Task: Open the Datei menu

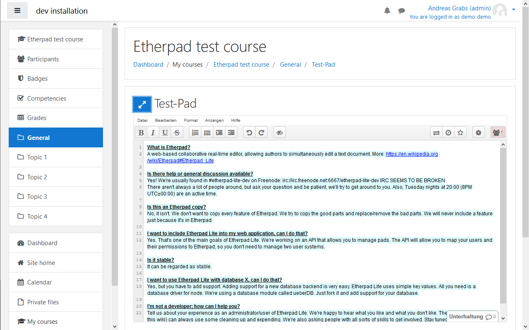Action: [142, 120]
